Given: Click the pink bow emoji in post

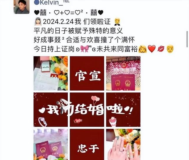Looking at the screenshot, I should click(84, 49).
